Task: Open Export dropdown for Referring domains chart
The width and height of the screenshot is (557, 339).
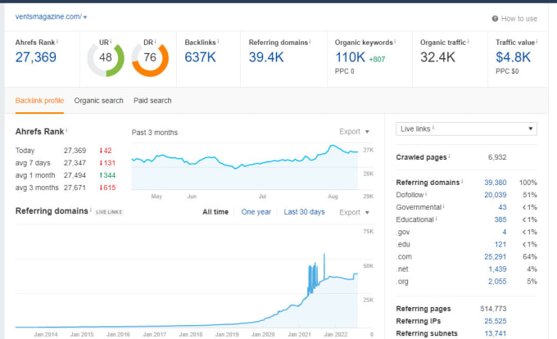Action: (x=354, y=212)
